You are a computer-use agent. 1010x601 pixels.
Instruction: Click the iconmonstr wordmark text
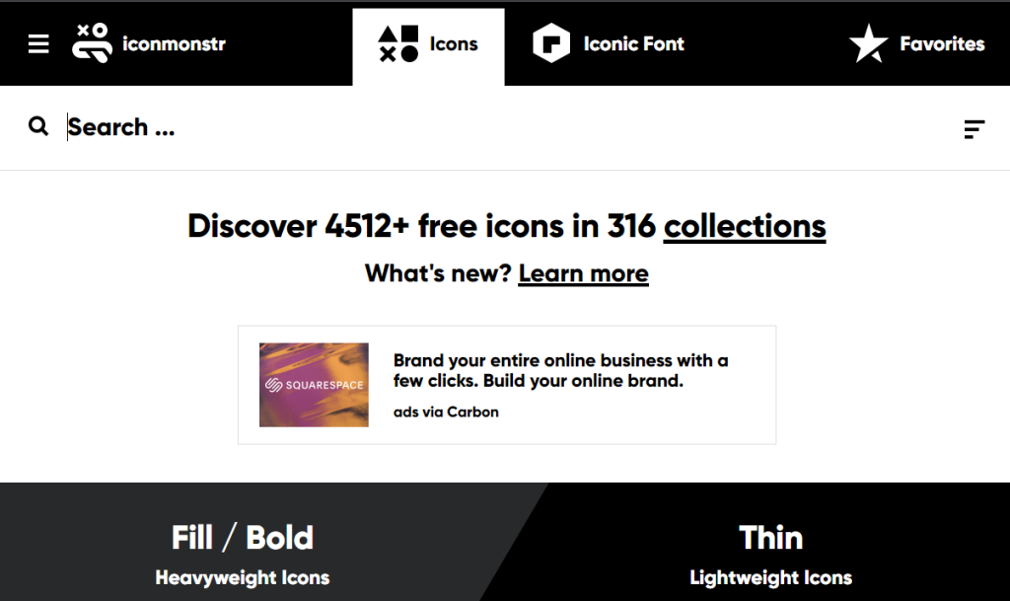[x=174, y=44]
